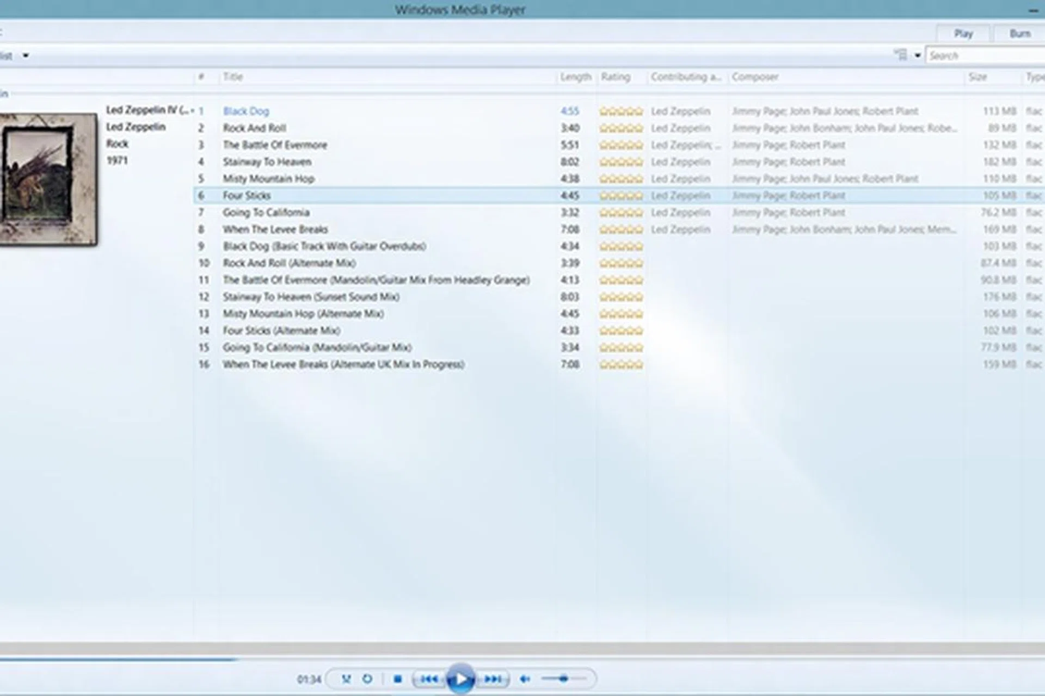The image size is (1045, 696).
Task: Set a star rating for Four Sticks (Alternate Mix)
Action: (x=620, y=330)
